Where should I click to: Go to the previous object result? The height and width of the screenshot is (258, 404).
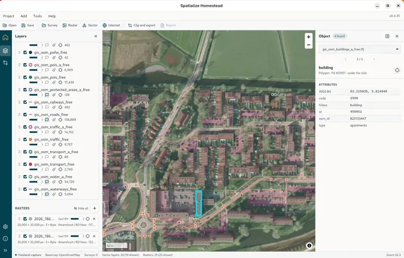346,59
